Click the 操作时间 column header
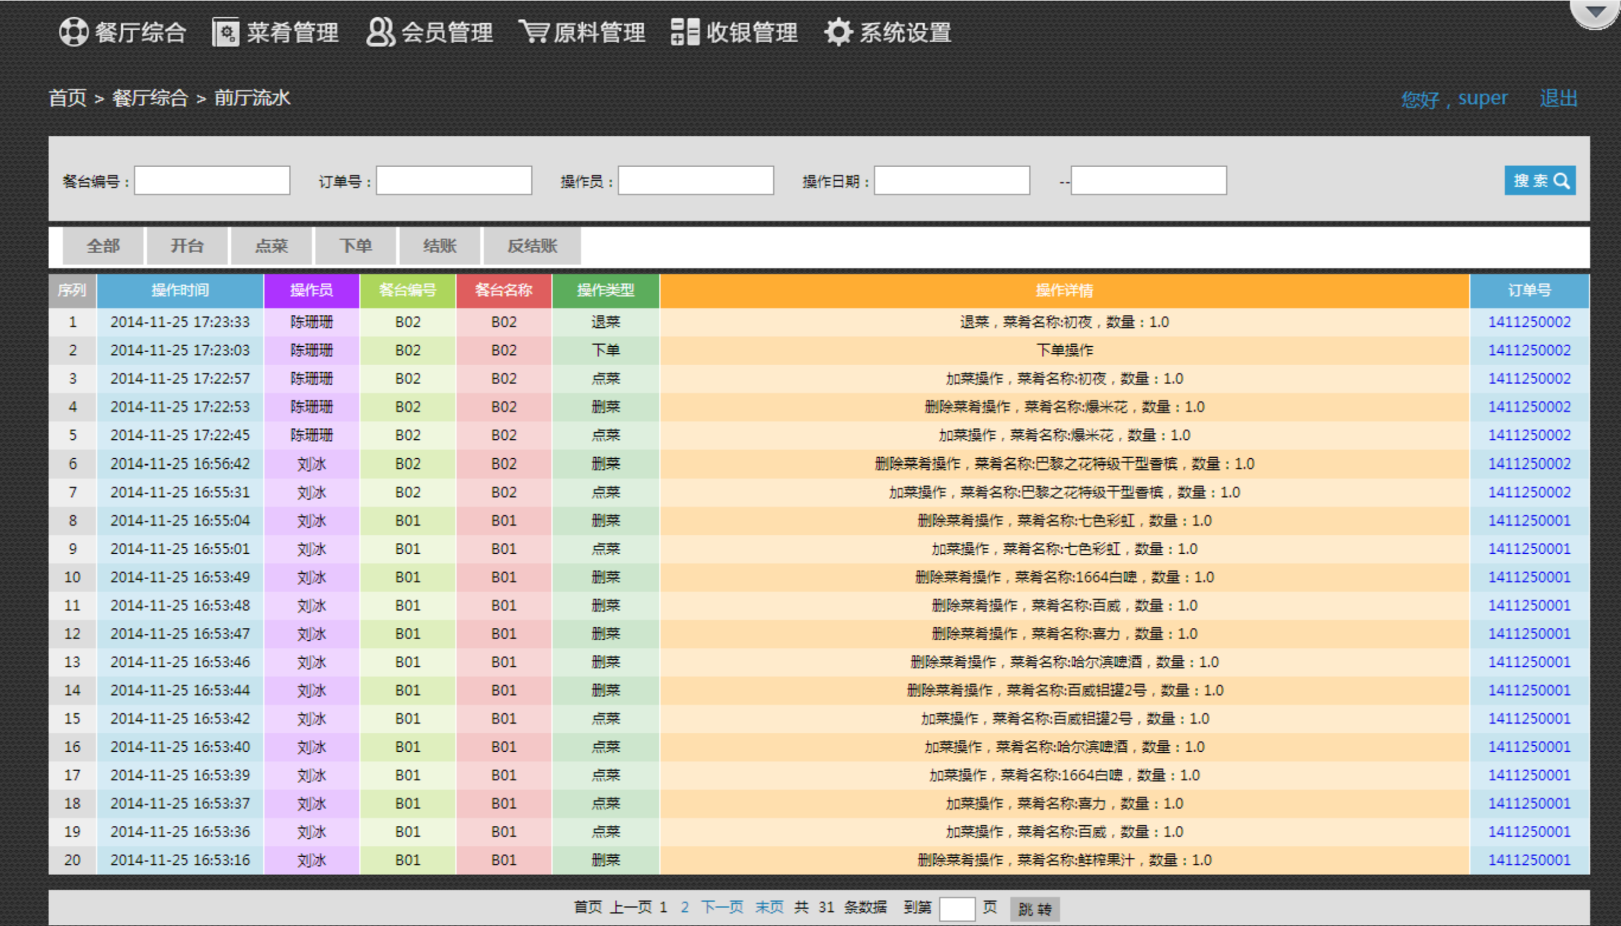This screenshot has width=1621, height=926. tap(180, 290)
